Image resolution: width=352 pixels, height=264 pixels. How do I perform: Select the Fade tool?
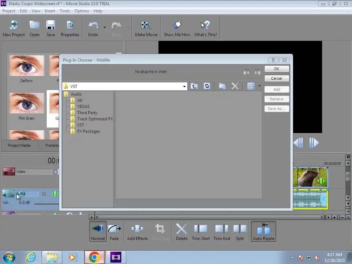[x=114, y=231]
